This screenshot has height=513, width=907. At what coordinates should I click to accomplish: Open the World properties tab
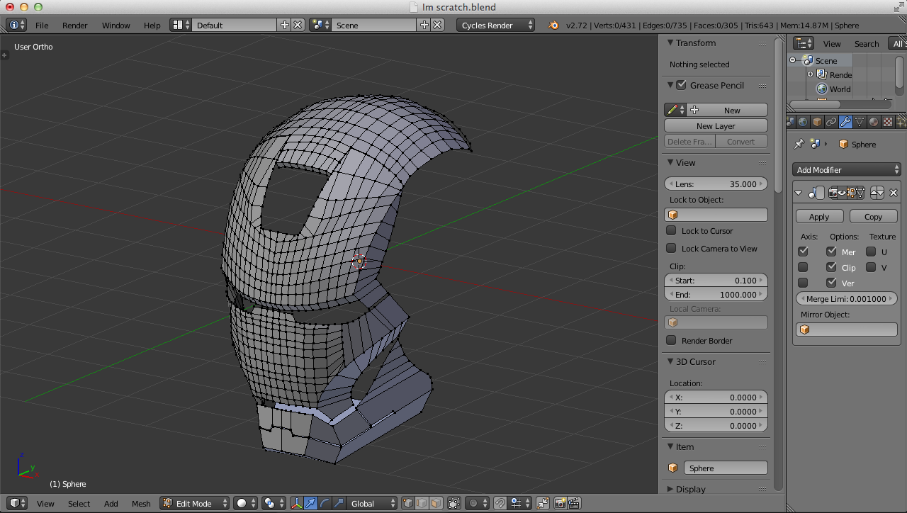point(803,122)
